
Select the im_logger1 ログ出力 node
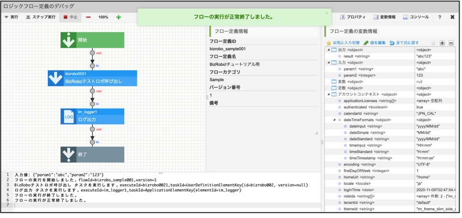point(92,117)
